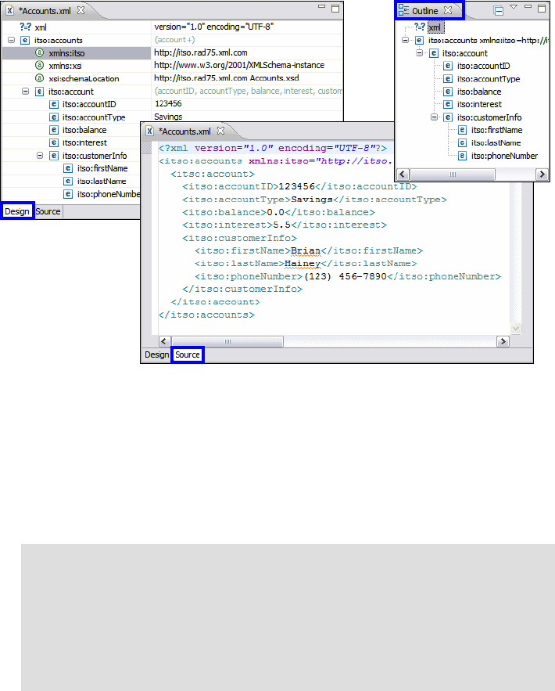Close the front *Accounts.xml source tab
Image resolution: width=555 pixels, height=691 pixels.
click(x=221, y=131)
